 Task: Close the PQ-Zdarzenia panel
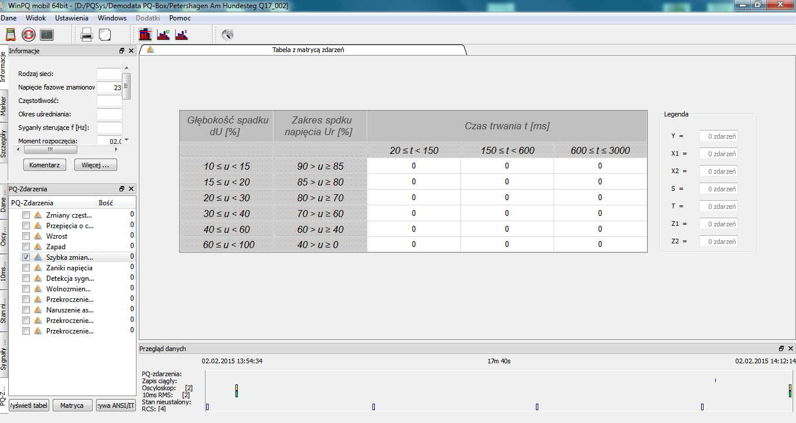(x=131, y=189)
